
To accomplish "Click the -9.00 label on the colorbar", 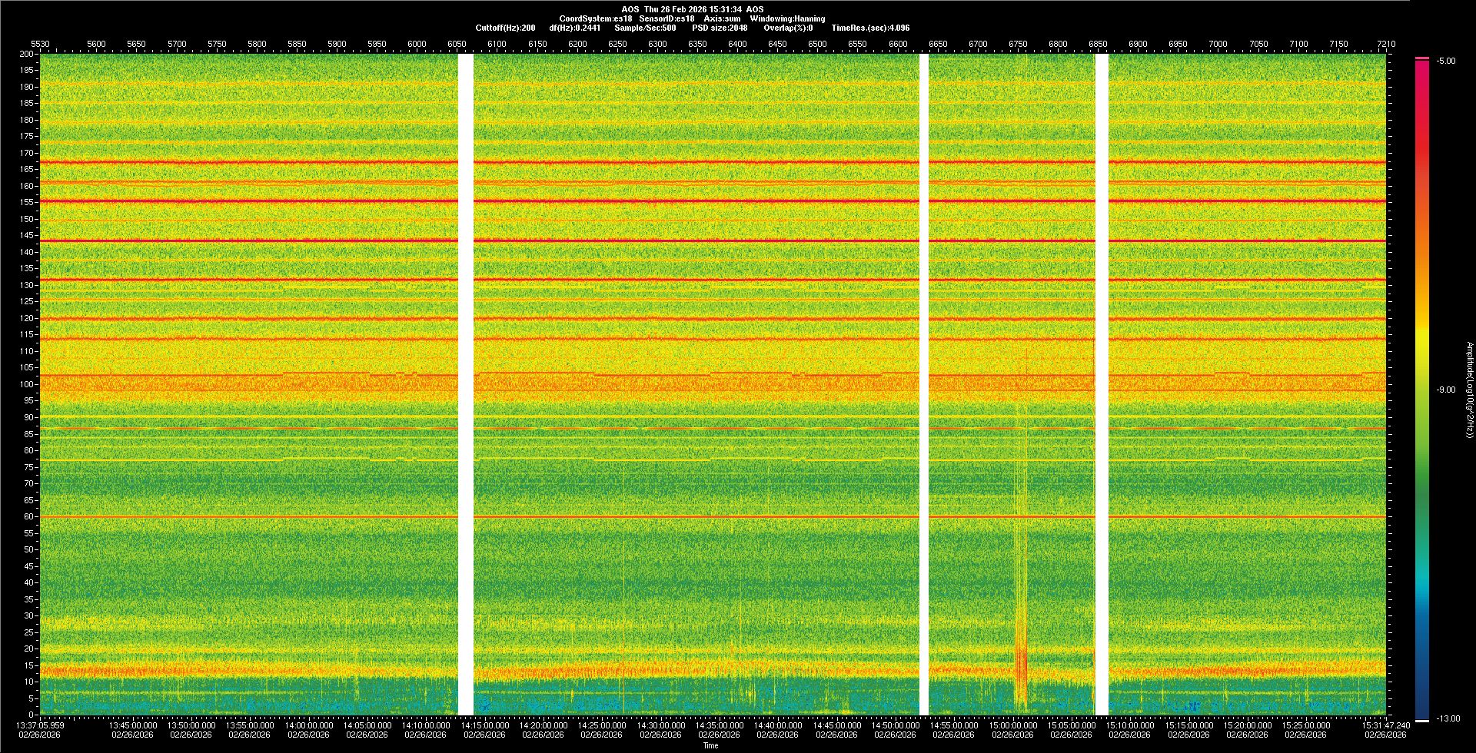I will (1446, 390).
